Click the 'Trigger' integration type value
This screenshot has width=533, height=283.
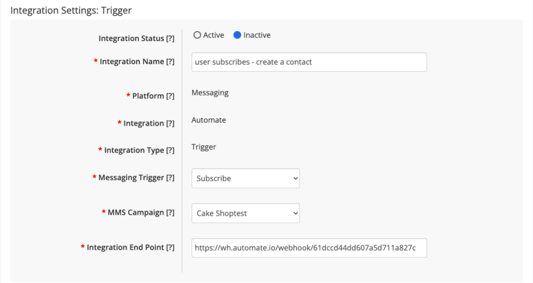tap(204, 147)
